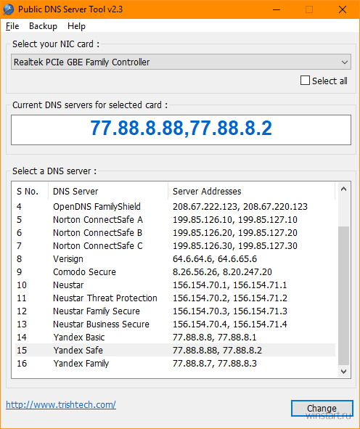Enable the Select all checkbox
The height and width of the screenshot is (429, 360).
click(x=305, y=81)
